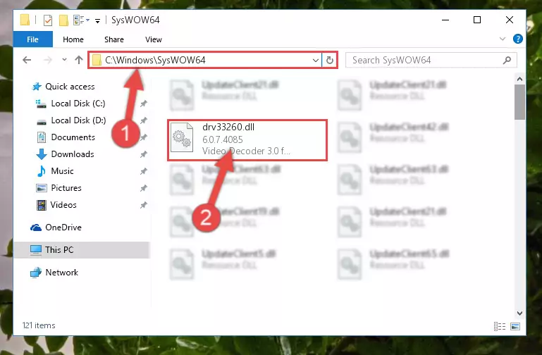Click the Forward navigation arrow
This screenshot has height=355, width=542.
47,60
